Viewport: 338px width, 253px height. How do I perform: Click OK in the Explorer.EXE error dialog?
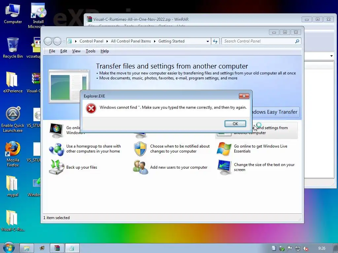point(235,124)
